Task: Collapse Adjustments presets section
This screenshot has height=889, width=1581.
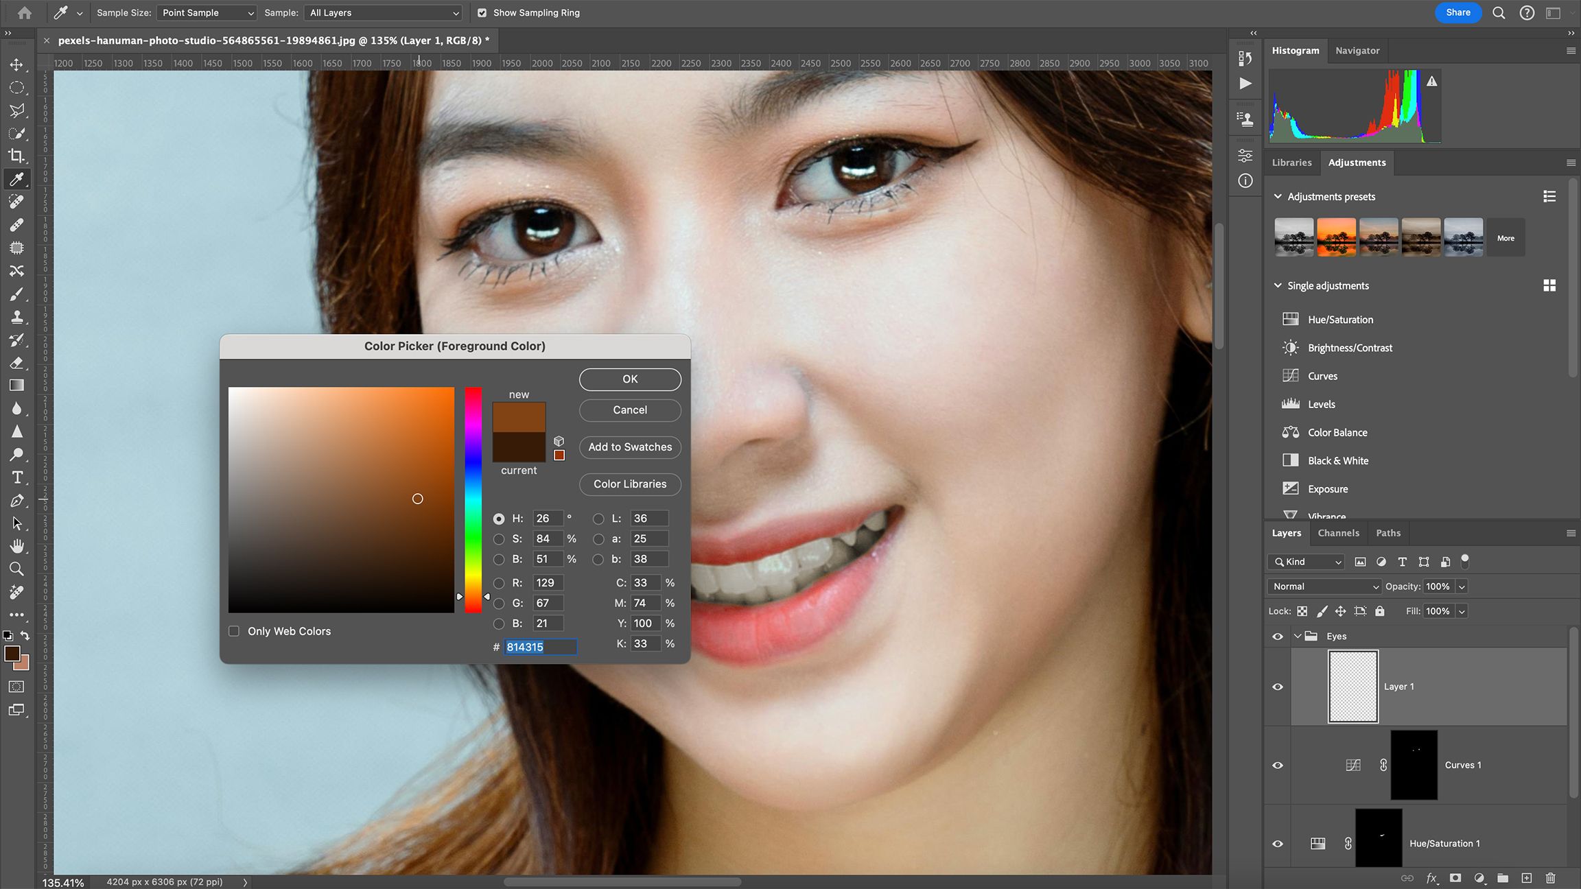Action: (1278, 196)
